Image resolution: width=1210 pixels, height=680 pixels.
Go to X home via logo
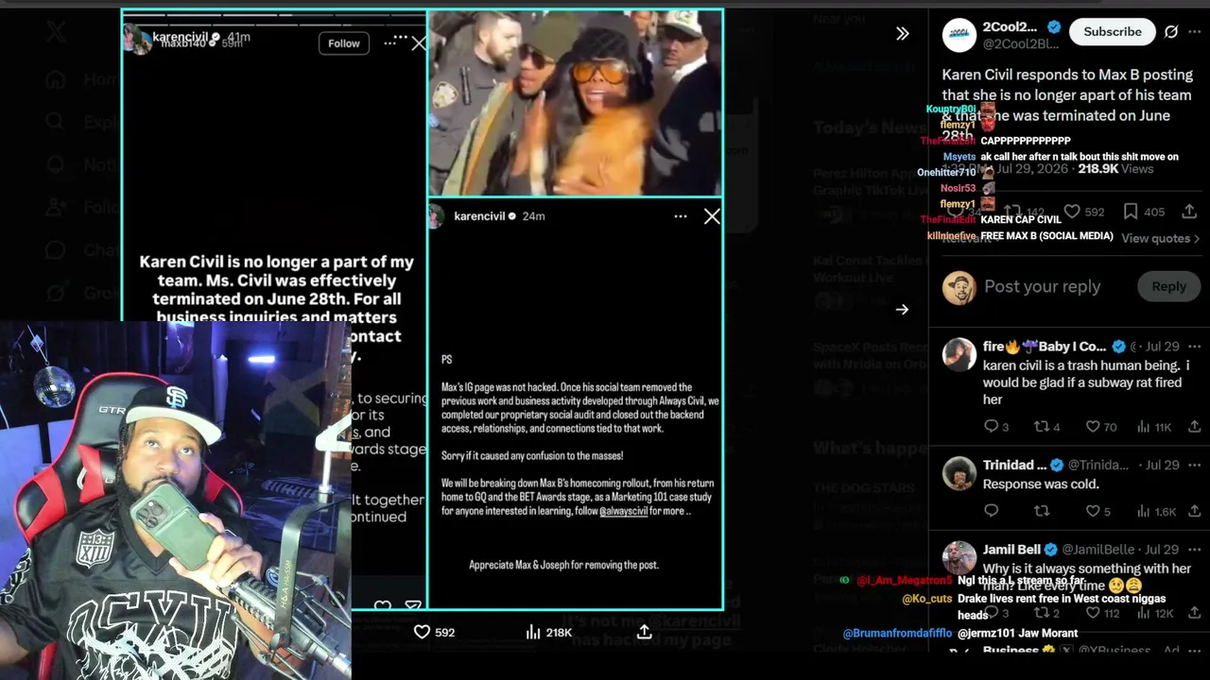(56, 32)
